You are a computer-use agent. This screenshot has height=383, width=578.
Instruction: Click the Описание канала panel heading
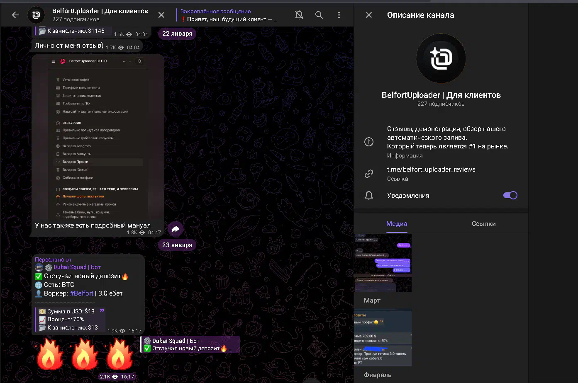420,15
